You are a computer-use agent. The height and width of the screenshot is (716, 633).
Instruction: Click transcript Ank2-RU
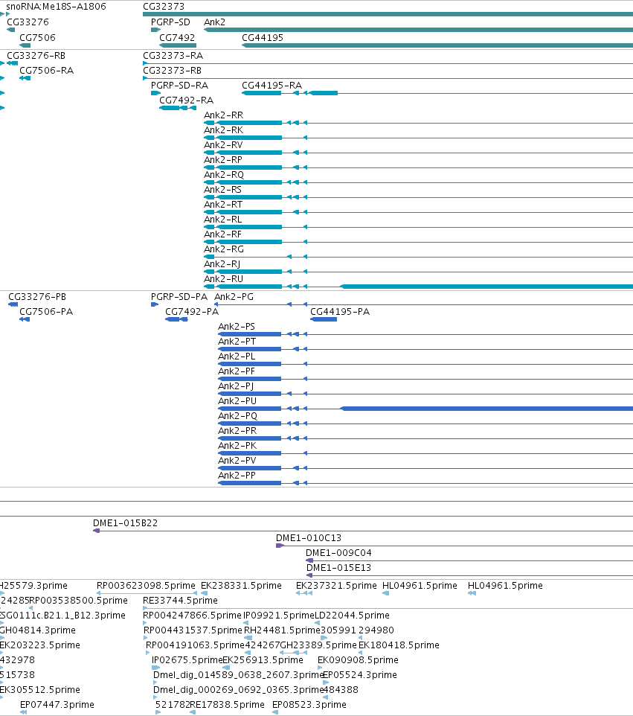(x=223, y=278)
